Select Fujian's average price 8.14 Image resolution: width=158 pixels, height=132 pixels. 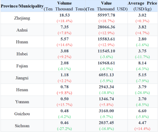click(x=142, y=64)
